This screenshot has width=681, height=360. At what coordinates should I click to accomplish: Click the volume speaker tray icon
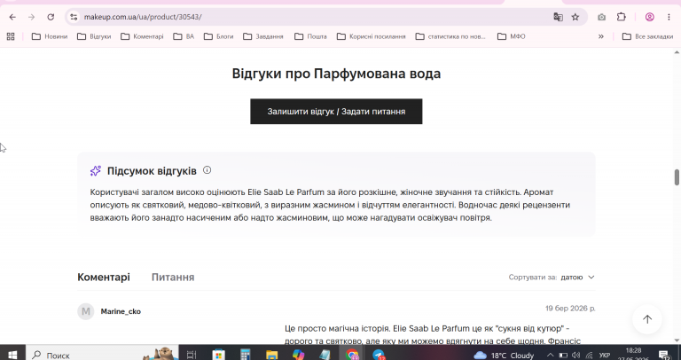(576, 355)
